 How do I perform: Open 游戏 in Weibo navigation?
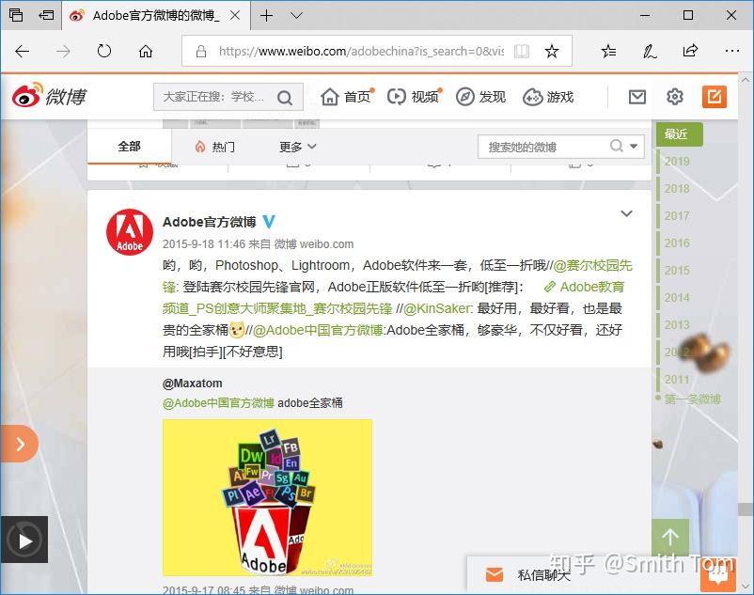549,97
